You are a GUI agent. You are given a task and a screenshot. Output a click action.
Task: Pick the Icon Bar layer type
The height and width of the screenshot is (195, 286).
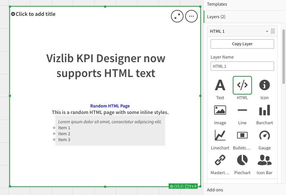(x=265, y=160)
